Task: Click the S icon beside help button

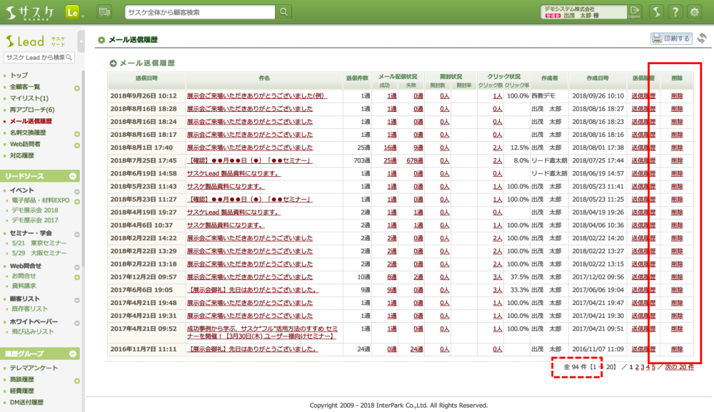Action: [656, 12]
